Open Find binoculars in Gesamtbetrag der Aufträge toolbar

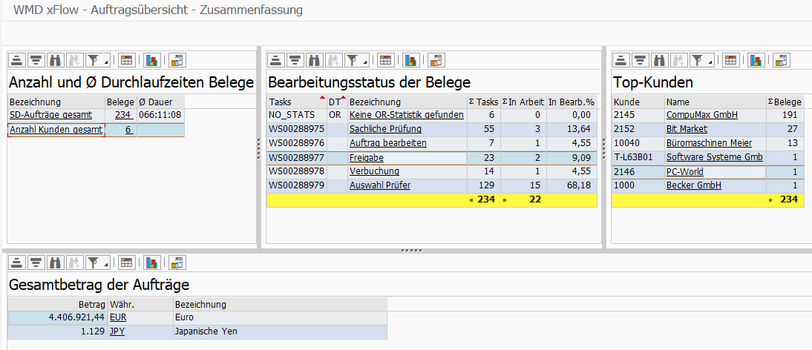[x=54, y=262]
